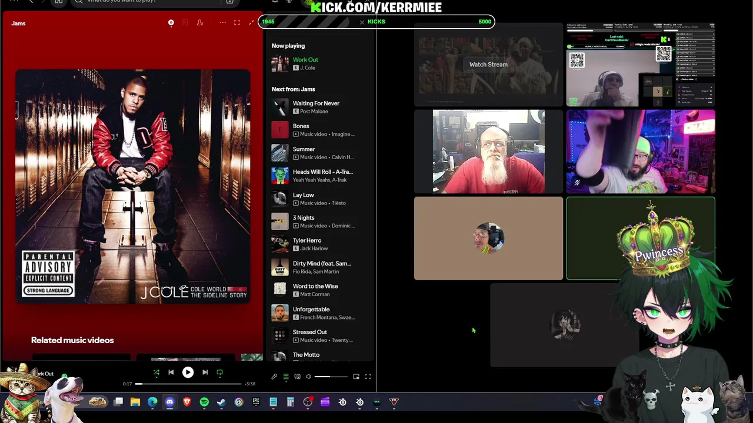
Task: Adjust the Spotify volume slider
Action: pos(331,377)
